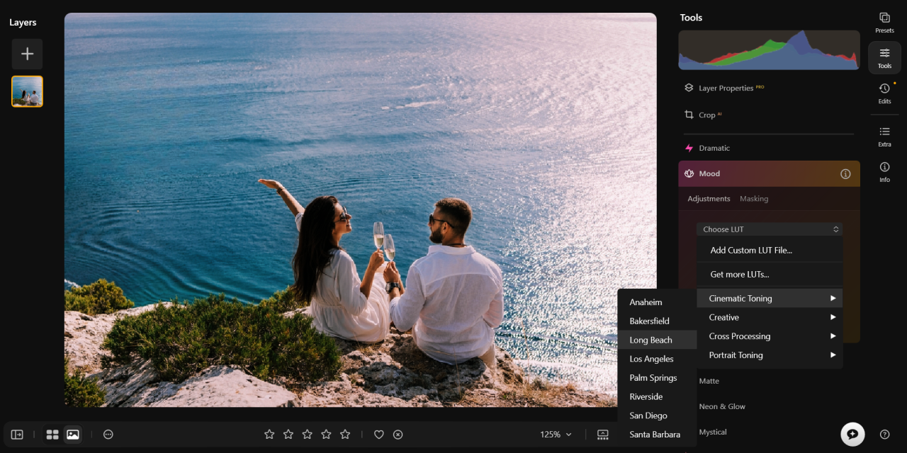Add a new layer with plus button
The height and width of the screenshot is (453, 907).
(x=27, y=54)
